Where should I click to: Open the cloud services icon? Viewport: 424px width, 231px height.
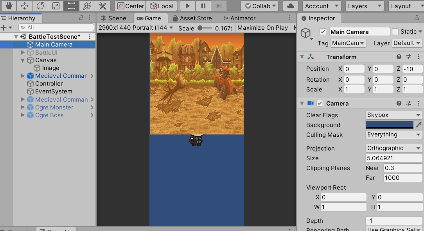[290, 6]
